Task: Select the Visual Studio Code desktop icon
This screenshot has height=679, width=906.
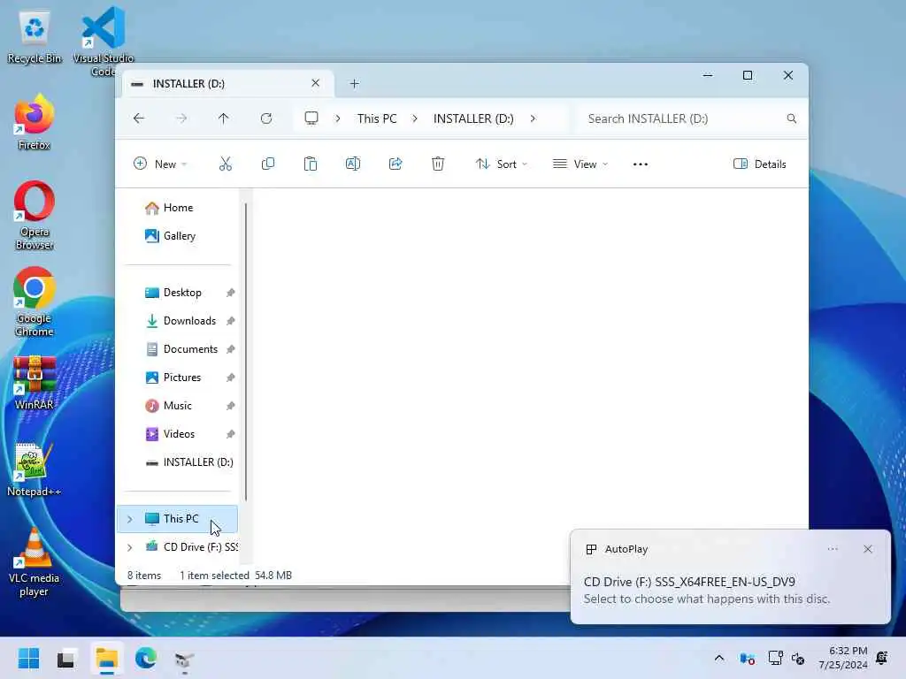Action: pos(103,42)
